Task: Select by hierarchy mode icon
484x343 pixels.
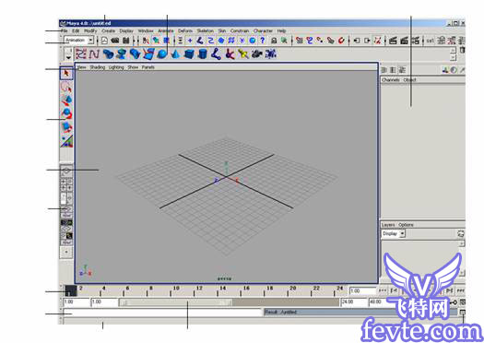Action: 146,41
